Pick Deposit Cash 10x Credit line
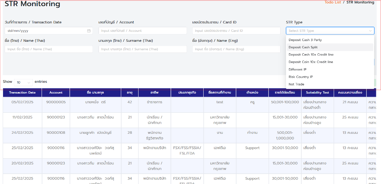This screenshot has height=184, width=381. [311, 54]
